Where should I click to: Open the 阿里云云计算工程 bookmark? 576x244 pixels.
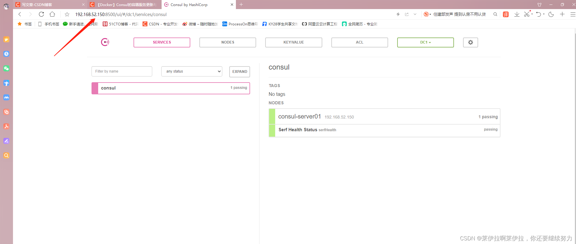[x=320, y=24]
